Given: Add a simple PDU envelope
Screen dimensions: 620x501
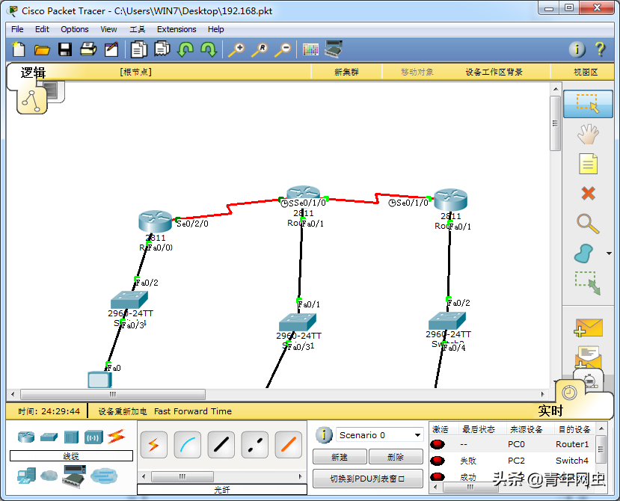Looking at the screenshot, I should pyautogui.click(x=589, y=328).
